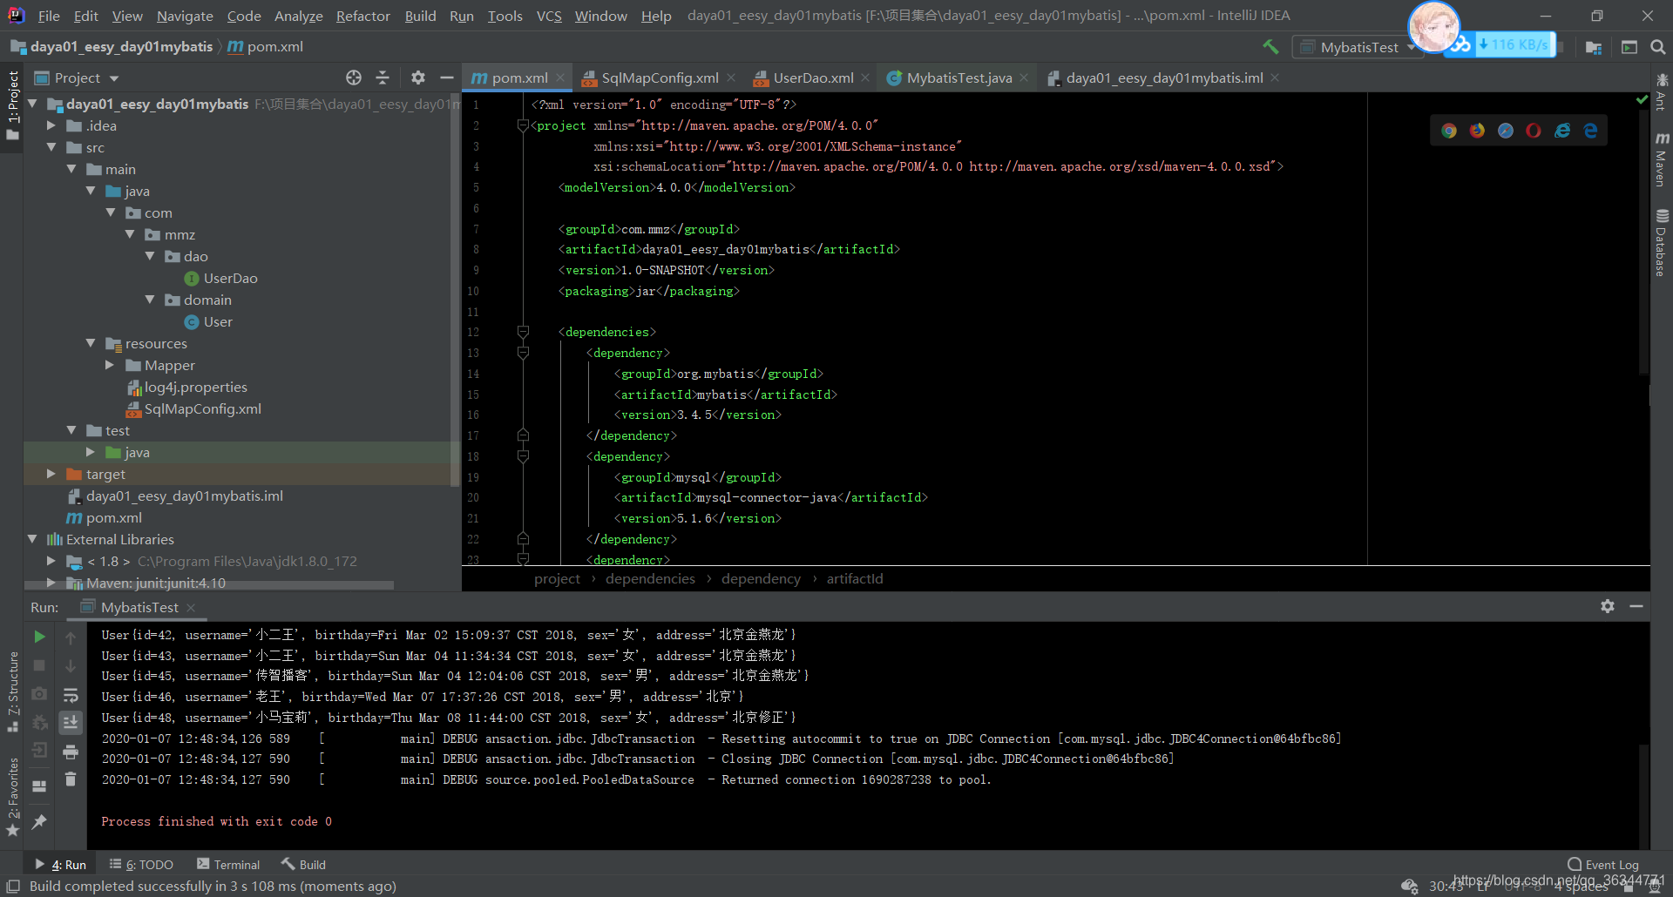Minimize the Run tool window
The width and height of the screenshot is (1673, 897).
click(1636, 606)
